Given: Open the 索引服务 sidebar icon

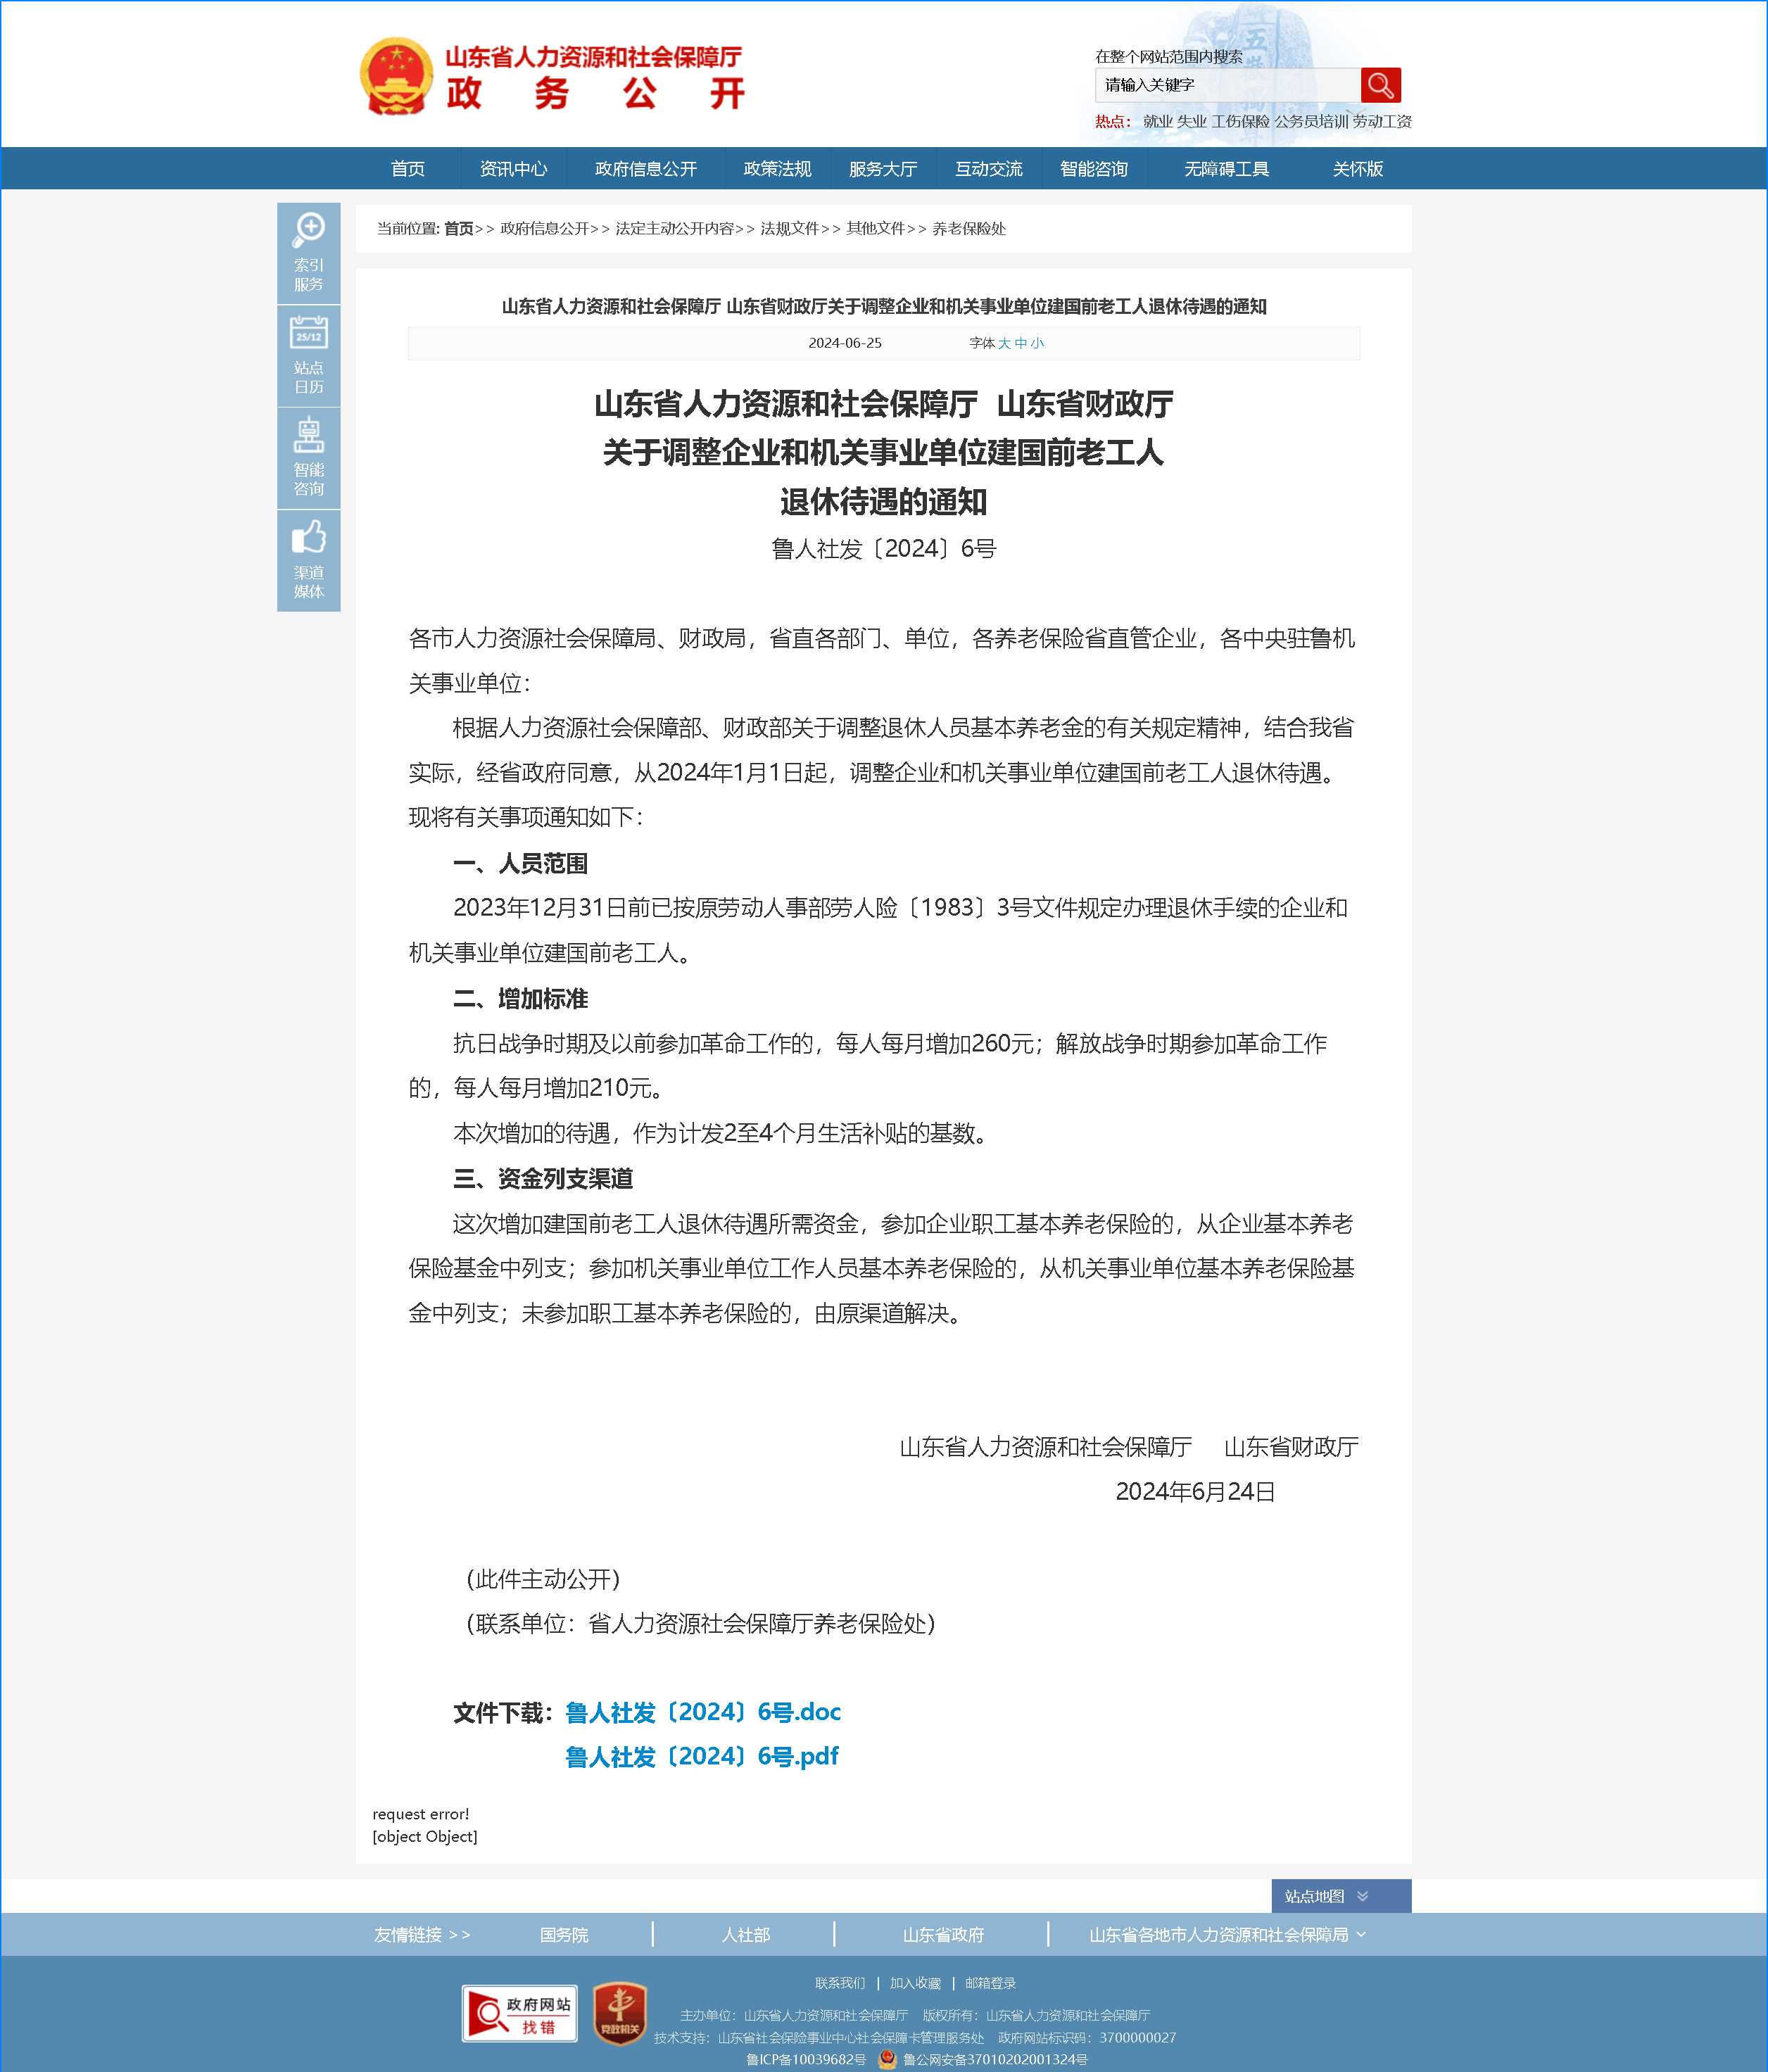Looking at the screenshot, I should point(308,252).
